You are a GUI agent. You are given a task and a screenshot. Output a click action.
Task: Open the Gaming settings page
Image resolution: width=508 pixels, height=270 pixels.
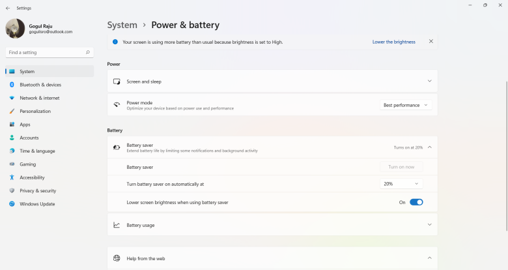pyautogui.click(x=27, y=164)
